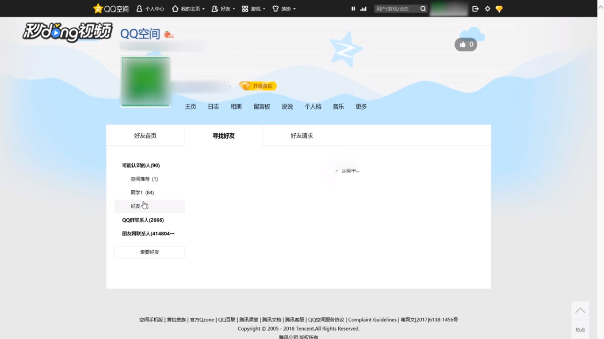Switch to the 好友首页 tab

[x=145, y=136]
